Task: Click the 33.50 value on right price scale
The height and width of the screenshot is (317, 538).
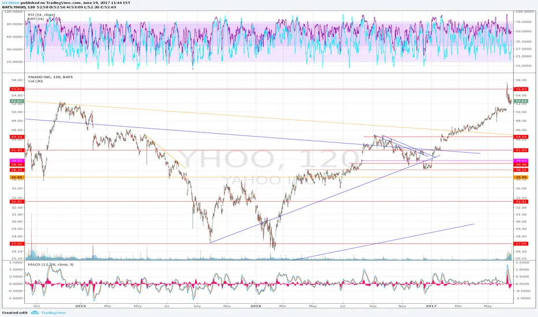Action: 521,198
